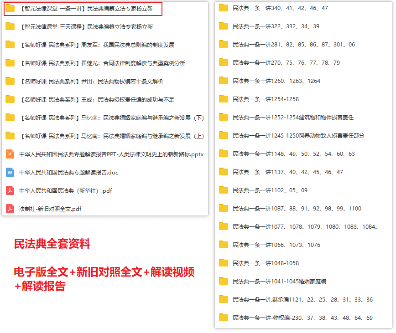396x333 pixels.
Task: Select name 民法典一条一讲1148、49、50、52、54、60、63
Action: [x=294, y=154]
